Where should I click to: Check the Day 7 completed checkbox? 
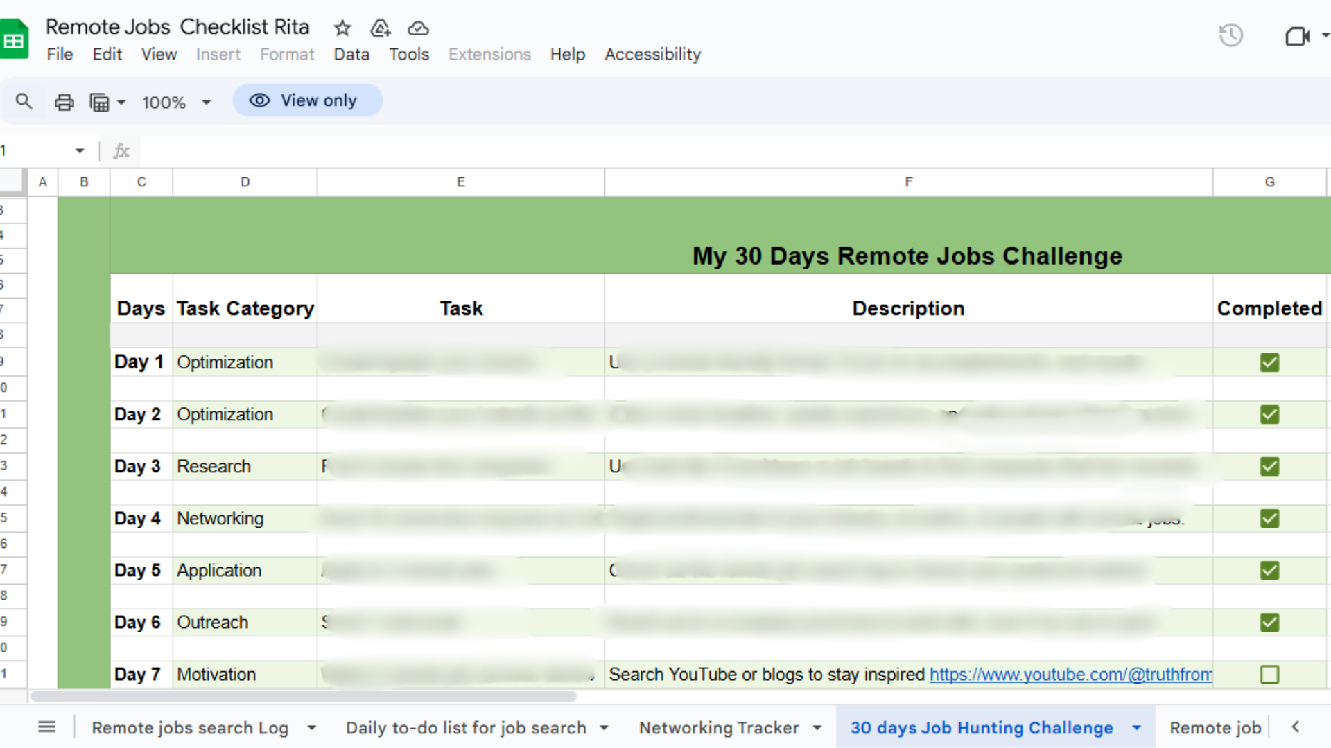click(x=1269, y=674)
